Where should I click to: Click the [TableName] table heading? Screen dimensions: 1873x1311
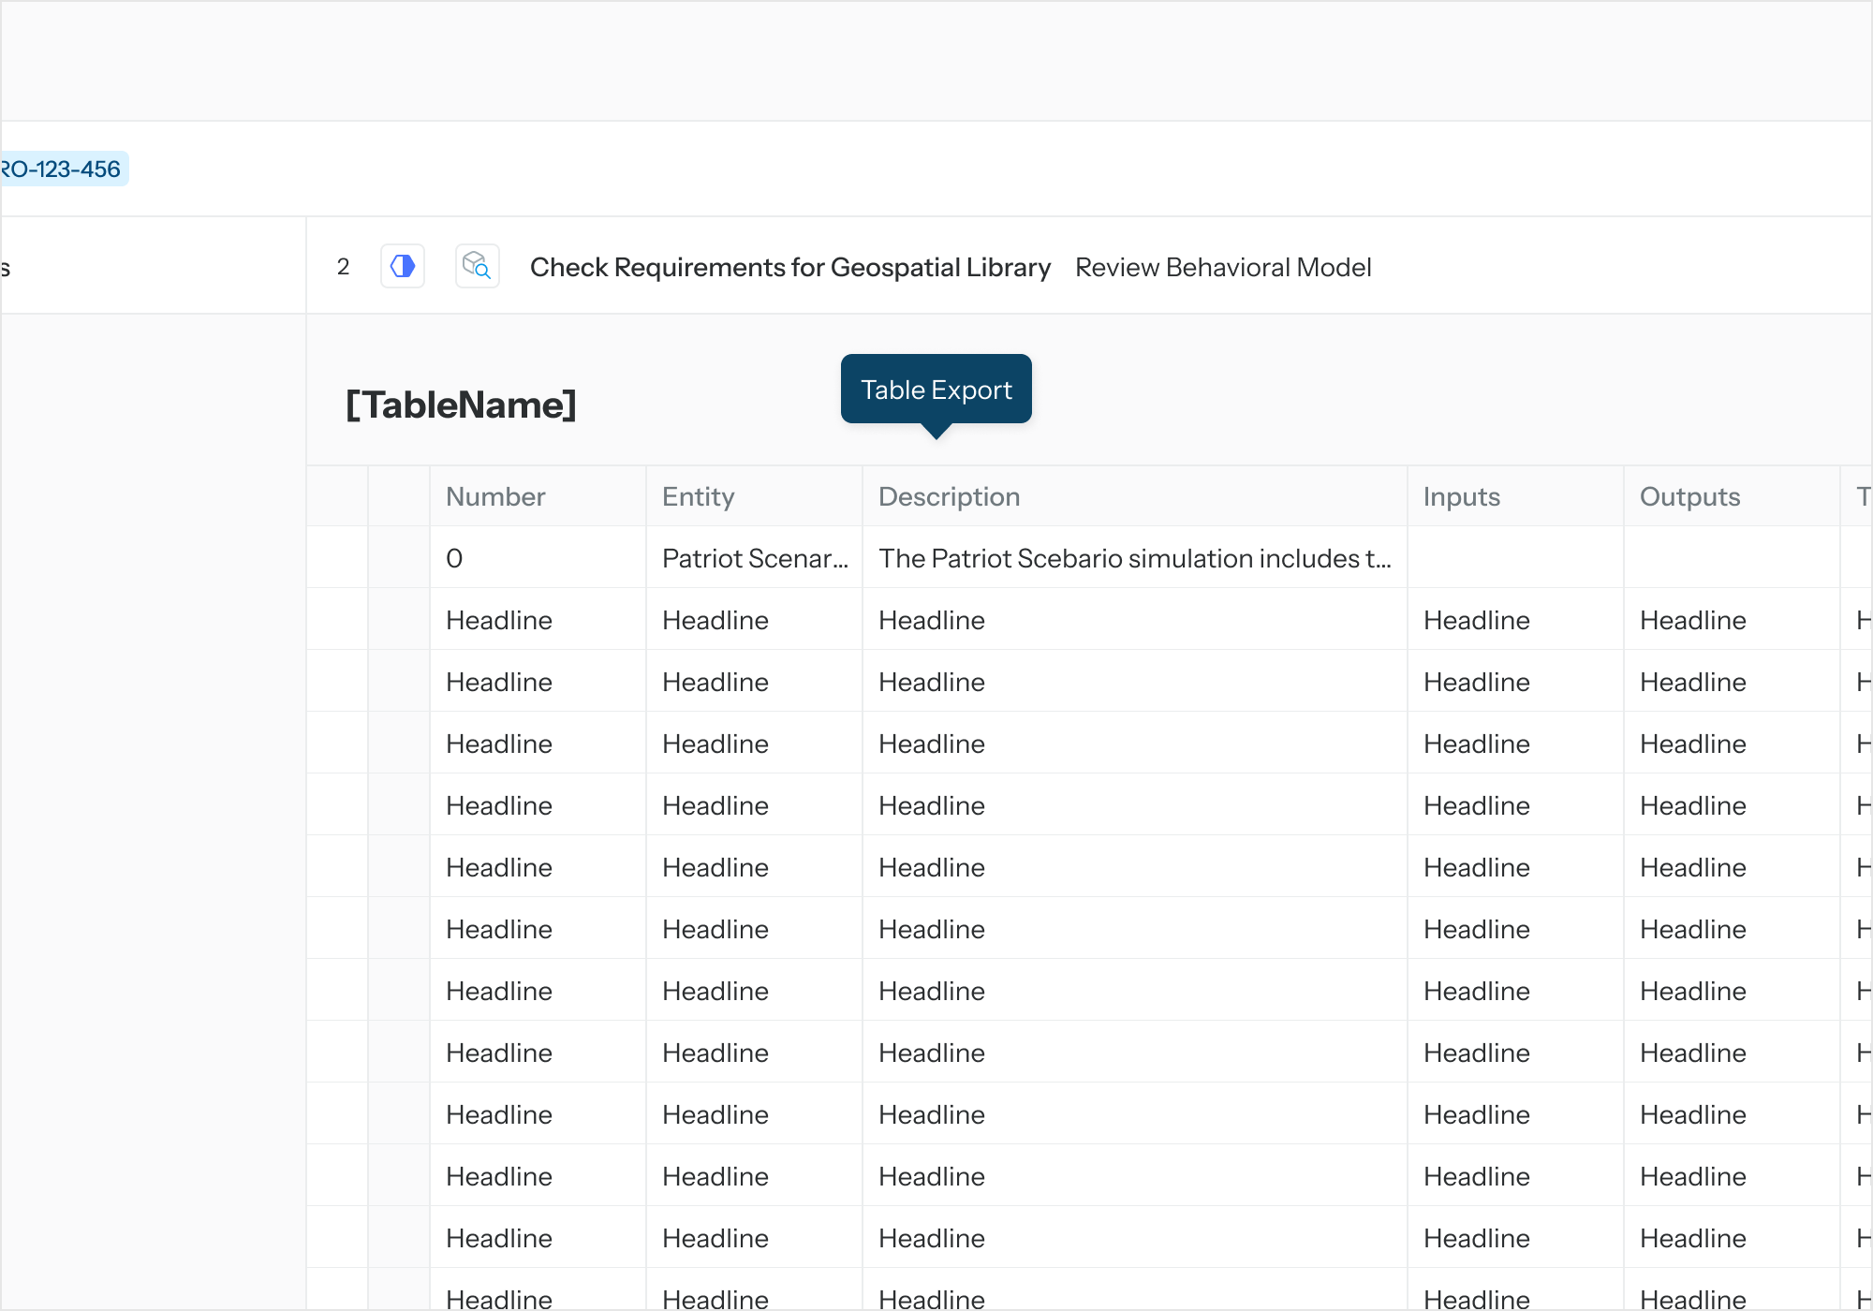[461, 405]
